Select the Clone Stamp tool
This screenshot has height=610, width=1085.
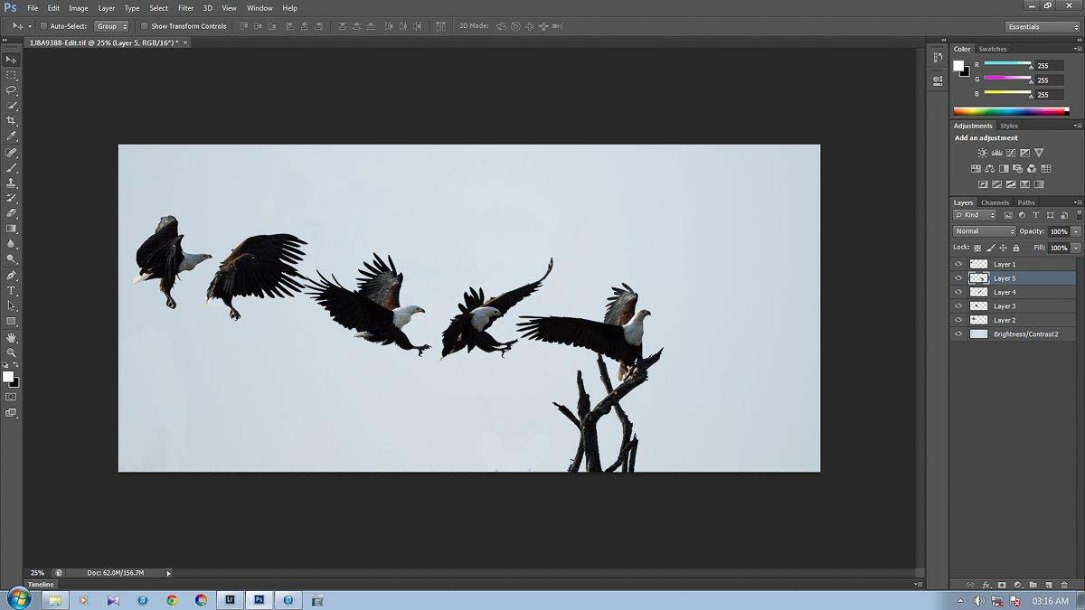tap(12, 183)
